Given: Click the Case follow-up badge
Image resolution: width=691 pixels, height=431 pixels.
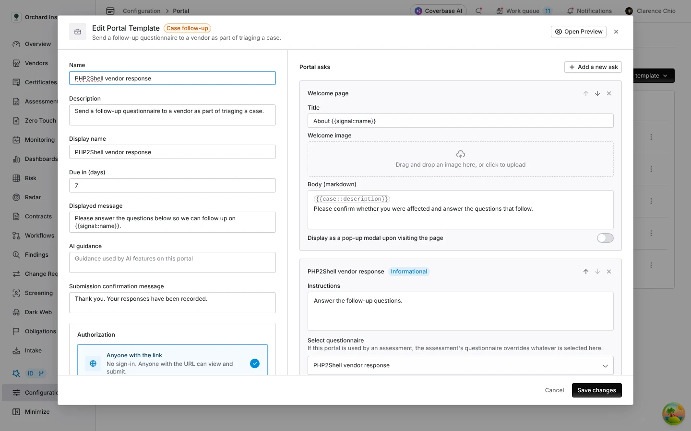Looking at the screenshot, I should (x=187, y=28).
